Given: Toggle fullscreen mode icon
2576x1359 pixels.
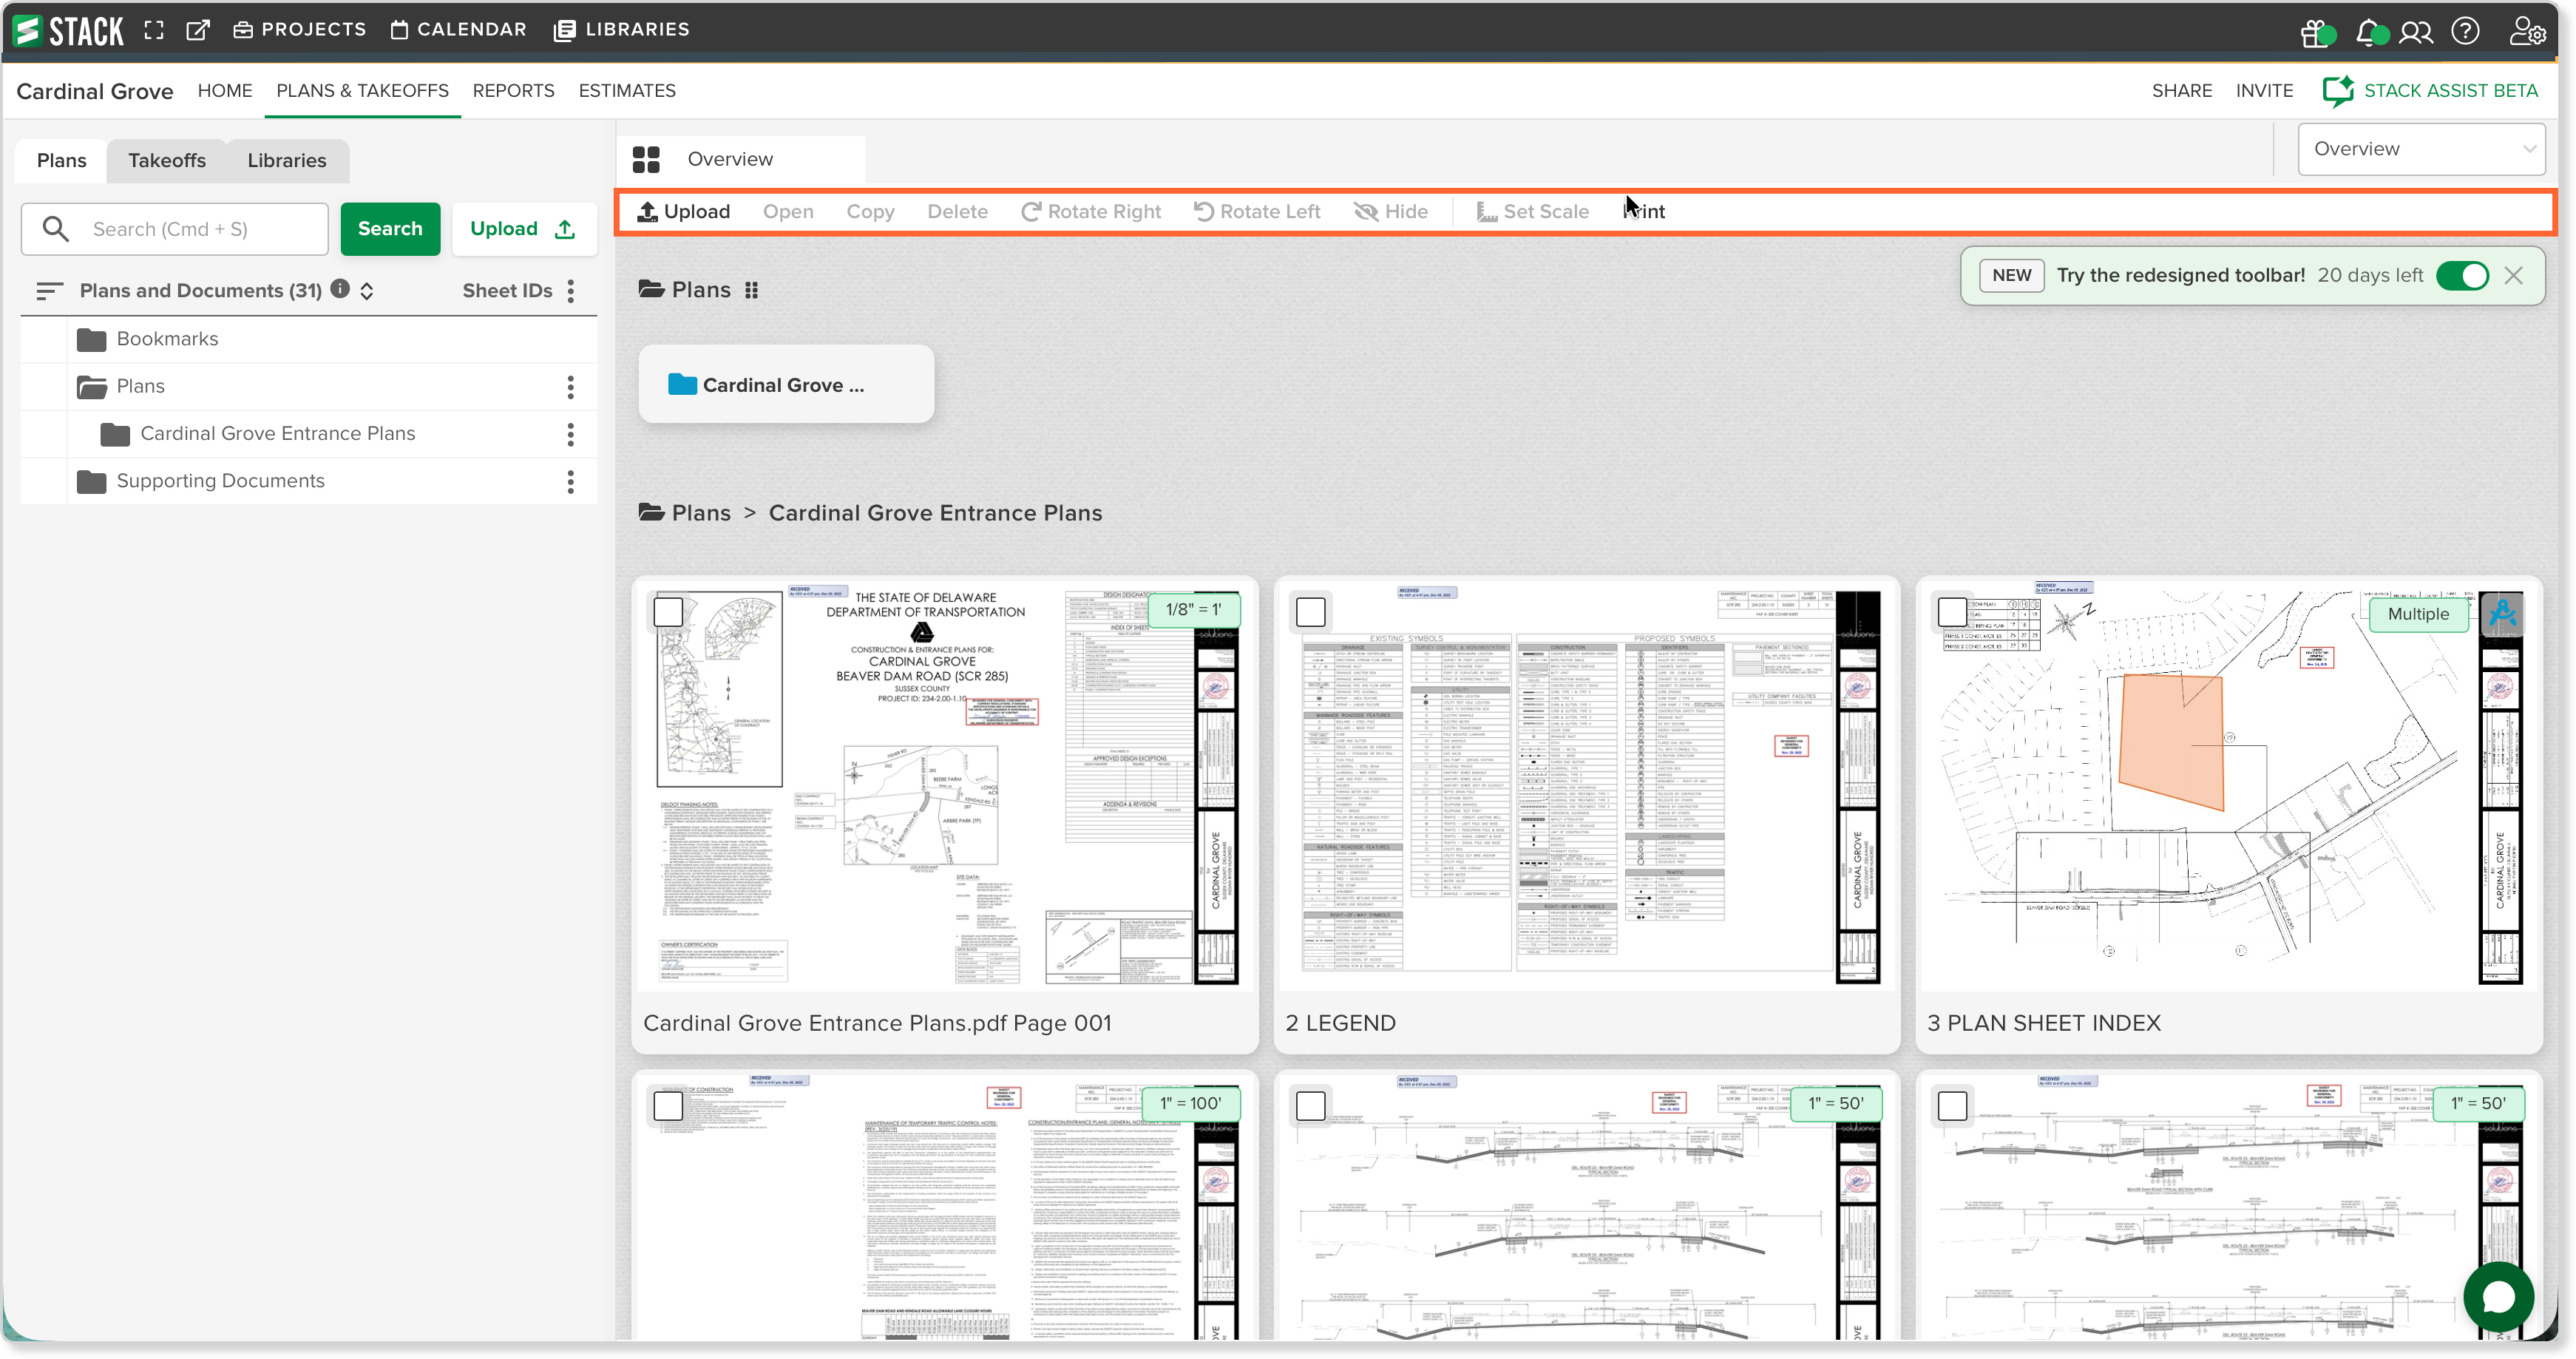Looking at the screenshot, I should (x=154, y=30).
